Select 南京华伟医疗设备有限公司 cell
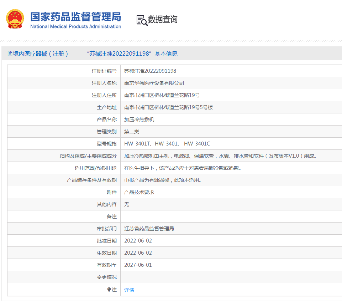The width and height of the screenshot is (342, 306). point(154,83)
